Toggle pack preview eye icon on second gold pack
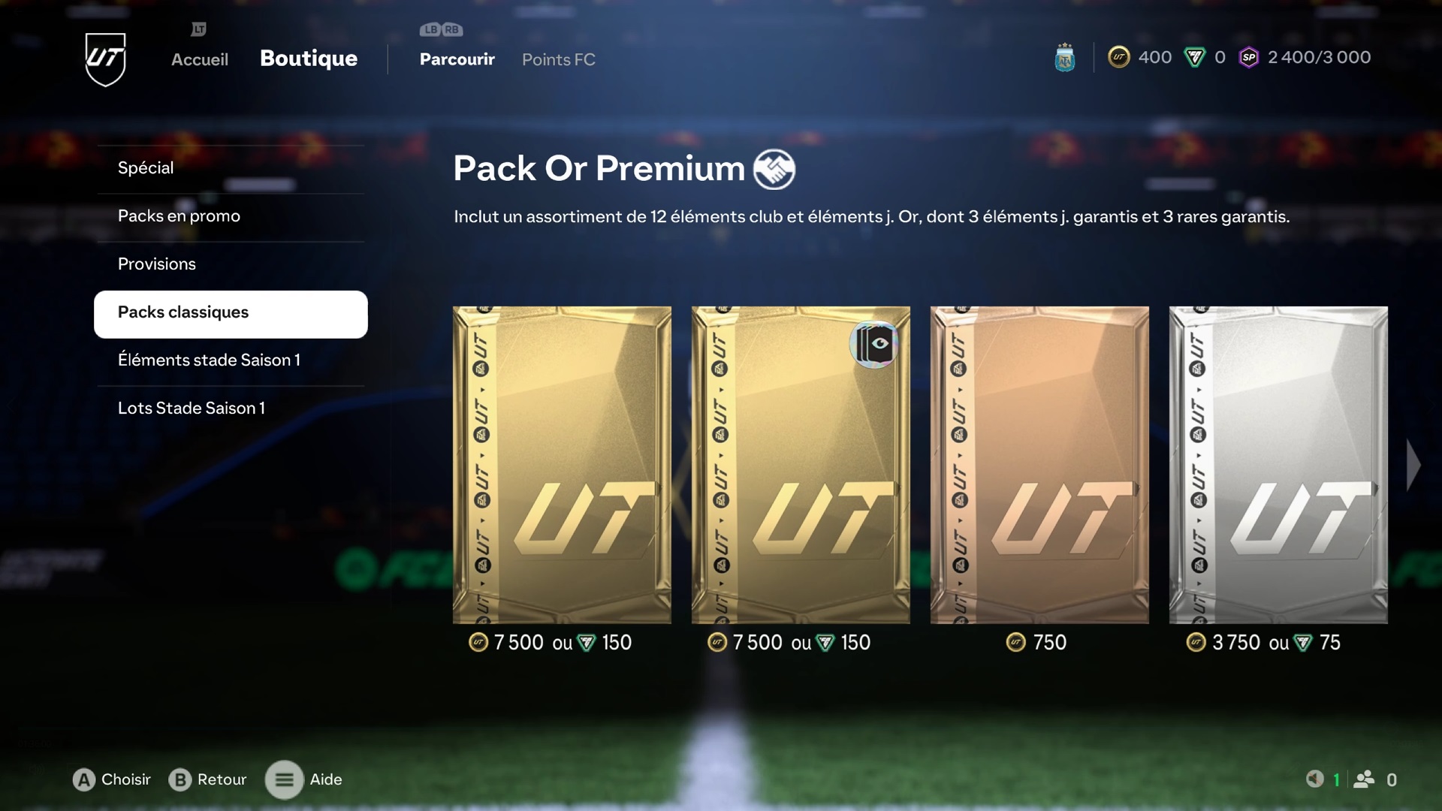Image resolution: width=1442 pixels, height=811 pixels. tap(873, 344)
